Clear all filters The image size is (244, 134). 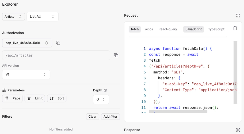[92, 117]
